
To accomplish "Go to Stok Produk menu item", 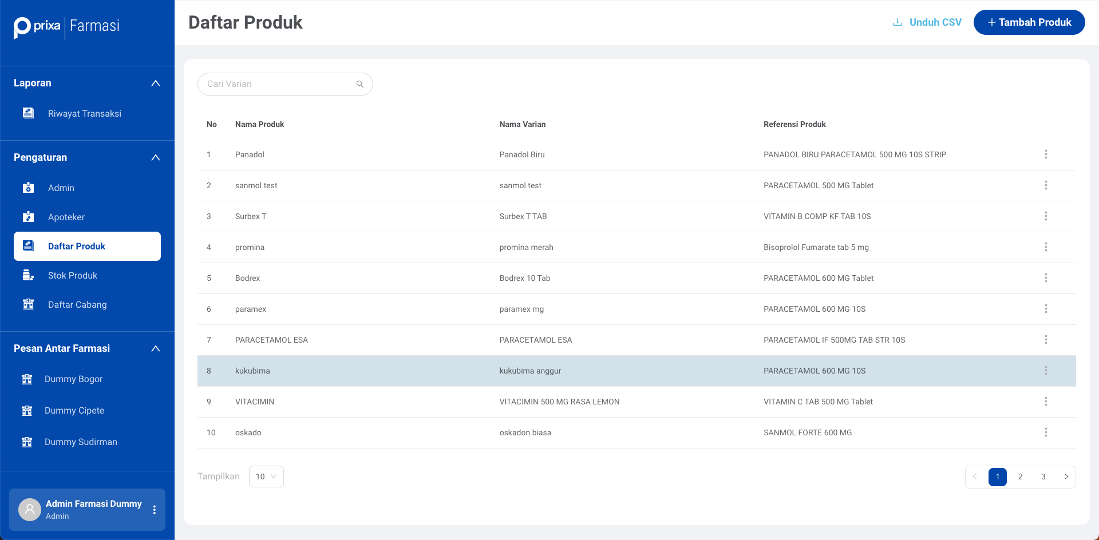I will [73, 276].
